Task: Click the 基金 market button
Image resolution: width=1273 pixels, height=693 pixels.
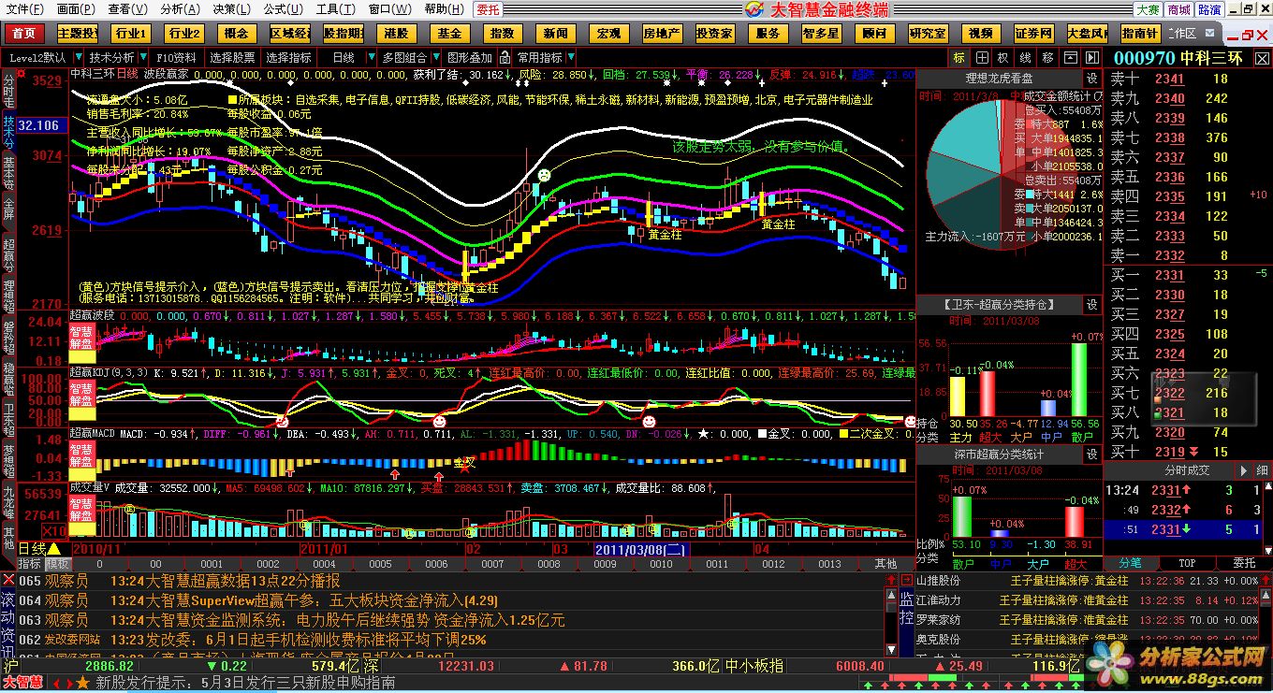Action: 449,34
